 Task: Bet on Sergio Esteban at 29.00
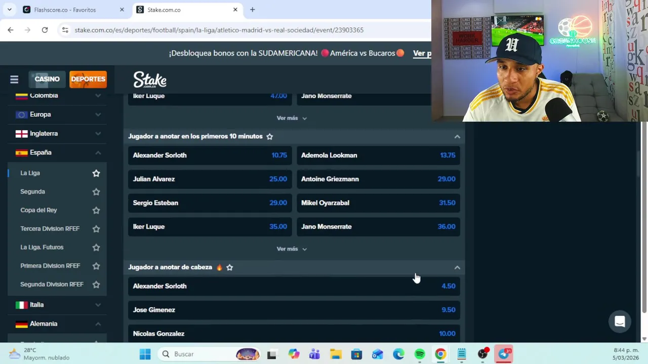210,203
